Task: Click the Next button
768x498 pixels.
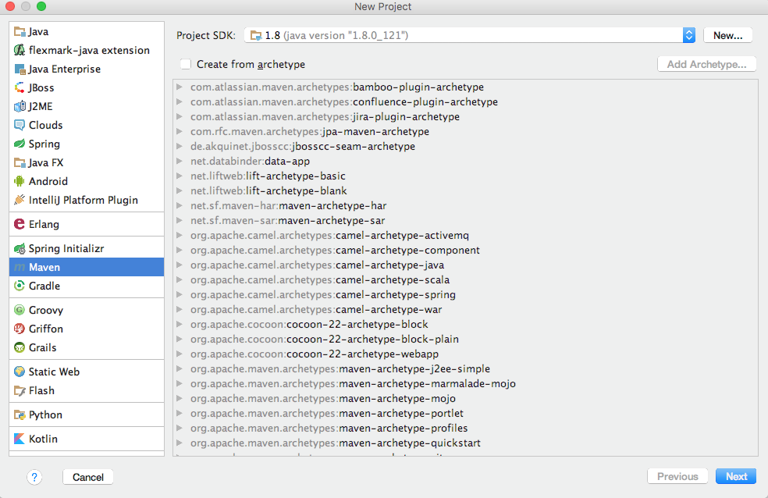Action: 736,476
